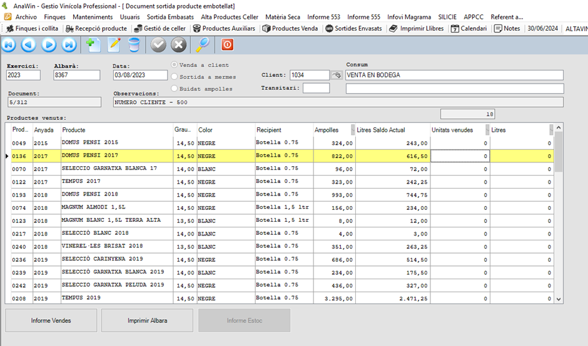Click the edit record pencil icon
This screenshot has width=588, height=346.
(114, 45)
